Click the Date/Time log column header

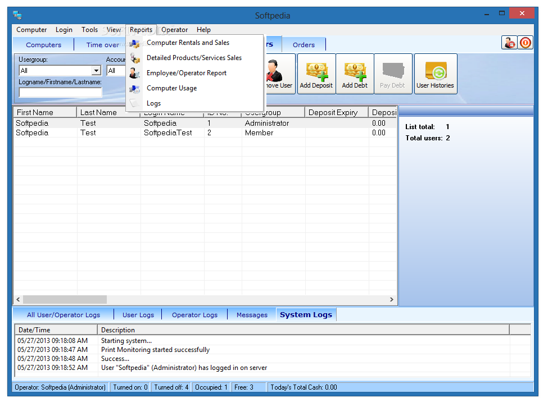pyautogui.click(x=56, y=330)
